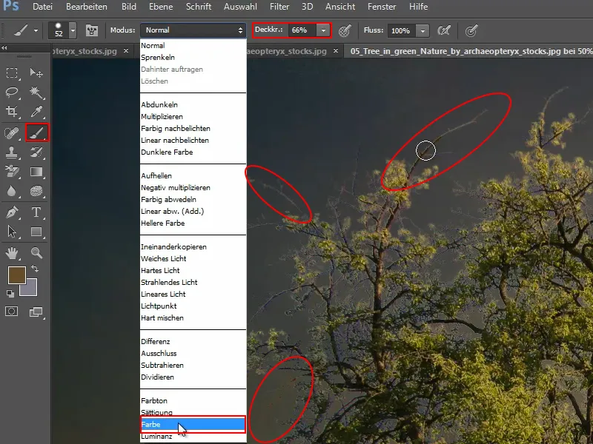Select the Rectangle shape tool
The image size is (593, 444).
(36, 232)
